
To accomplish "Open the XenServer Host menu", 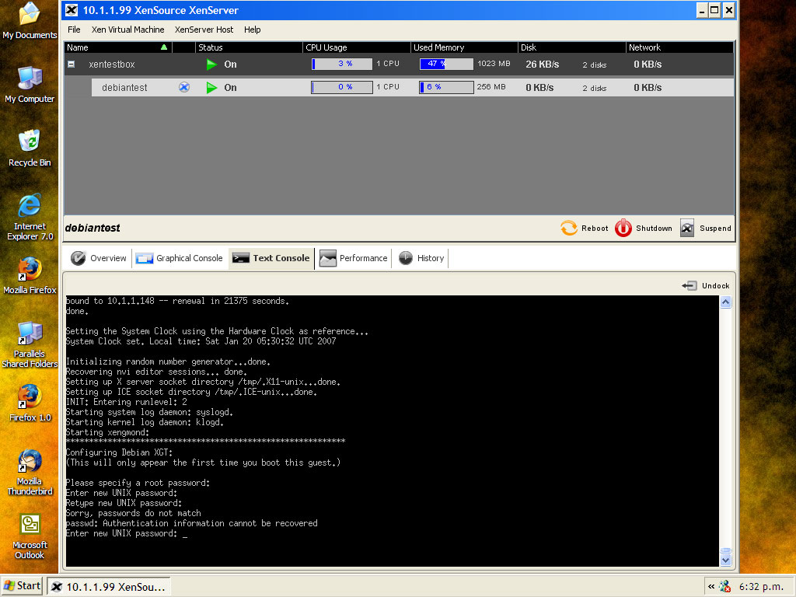I will pos(204,30).
